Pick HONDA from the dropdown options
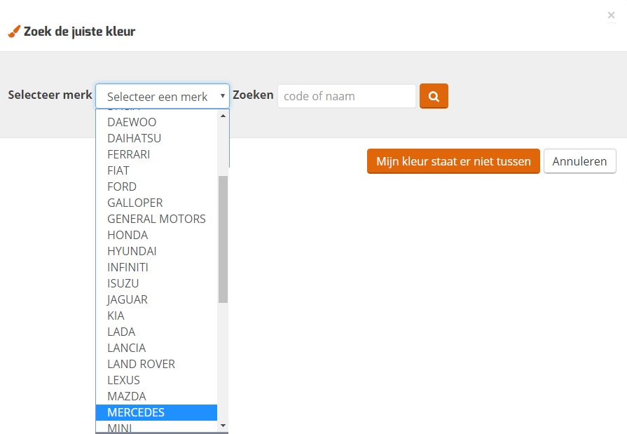This screenshot has height=434, width=627. pyautogui.click(x=128, y=235)
